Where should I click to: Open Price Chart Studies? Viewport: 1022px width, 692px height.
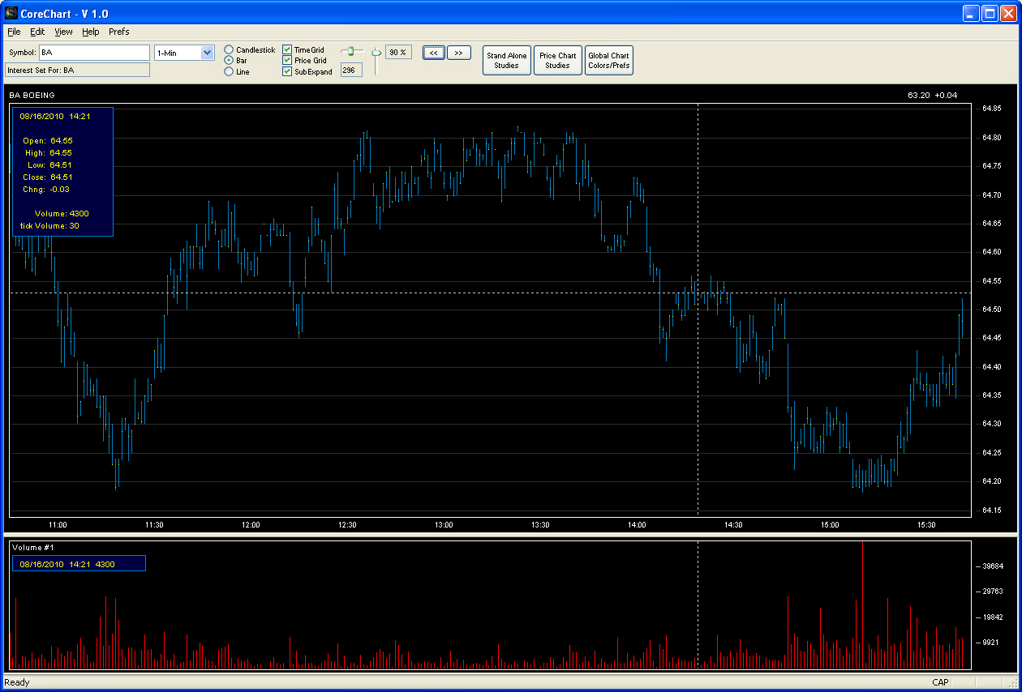[558, 61]
